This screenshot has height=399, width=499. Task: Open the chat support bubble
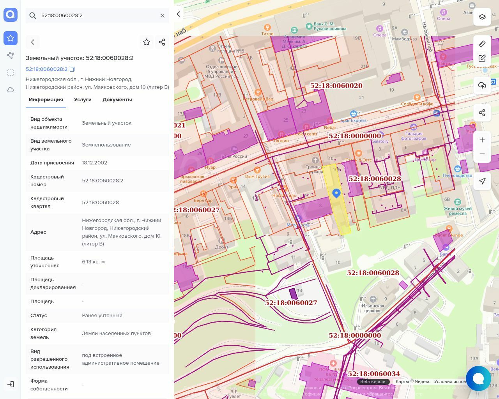(478, 378)
